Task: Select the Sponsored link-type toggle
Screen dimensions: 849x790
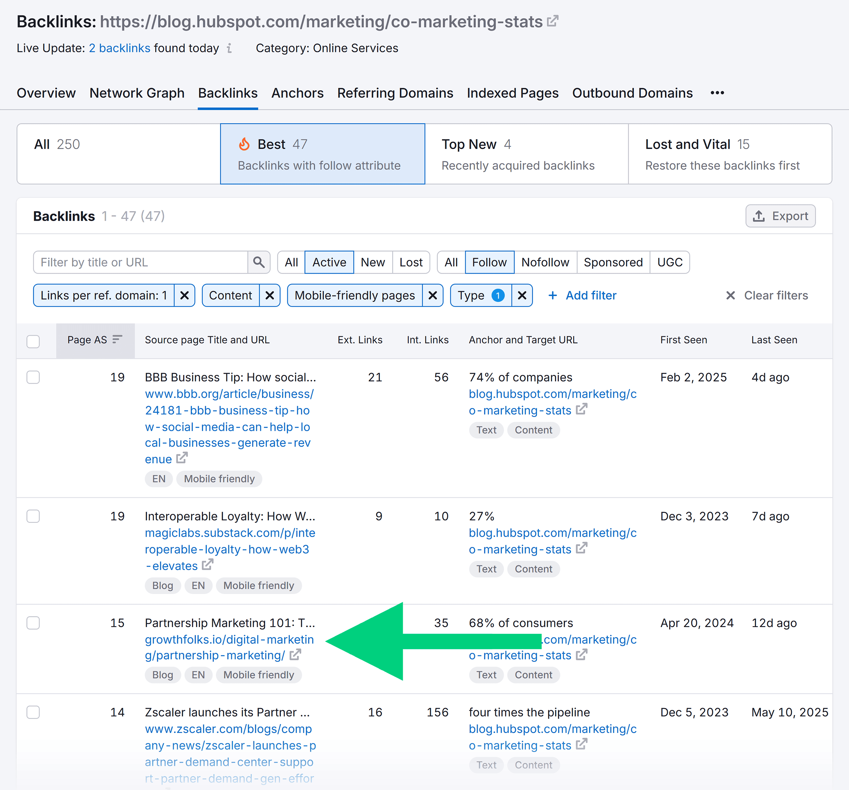Action: 613,262
